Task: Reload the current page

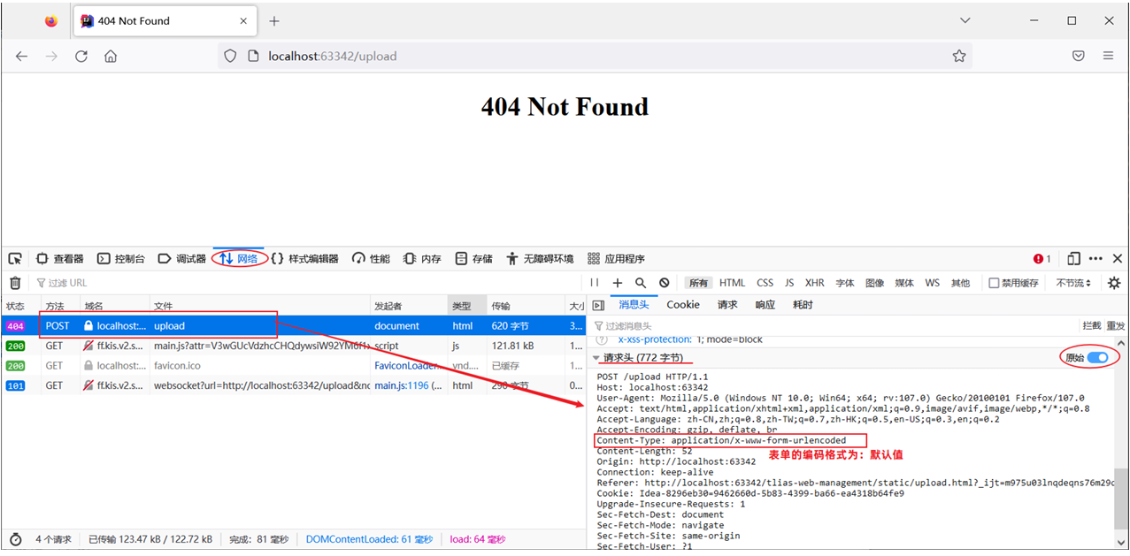Action: 81,56
